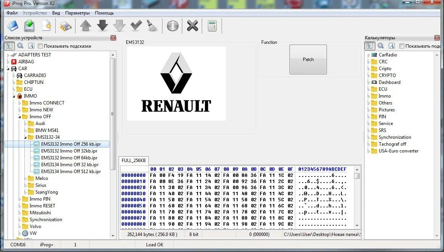The width and height of the screenshot is (444, 252).
Task: Click the new document toolbar icon
Action: [46, 26]
